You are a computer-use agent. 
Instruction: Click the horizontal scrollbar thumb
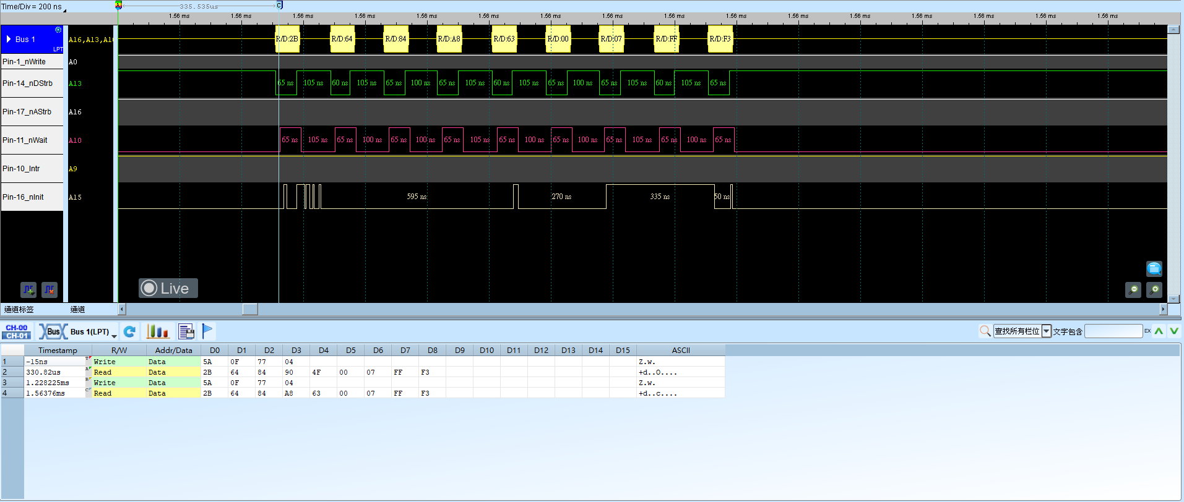tap(250, 309)
